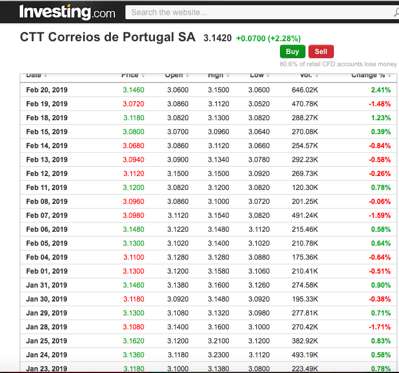Click the 3.1580 high on Feb 01

(x=218, y=271)
